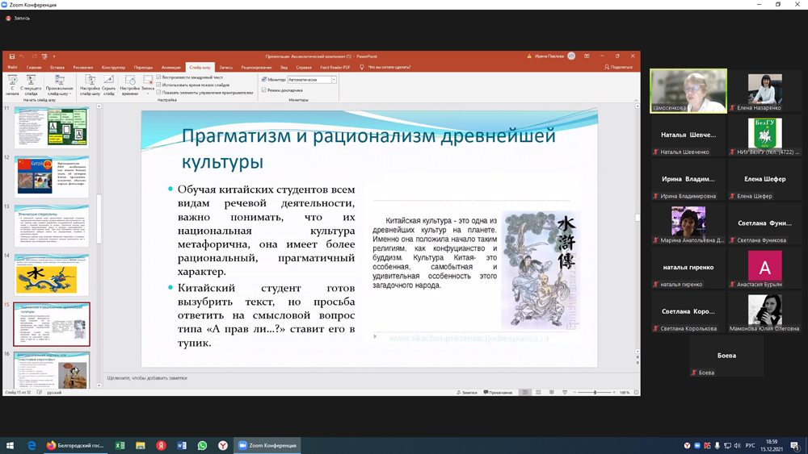Toggle Режим докладчика checkbox
This screenshot has height=454, width=808.
click(x=264, y=90)
